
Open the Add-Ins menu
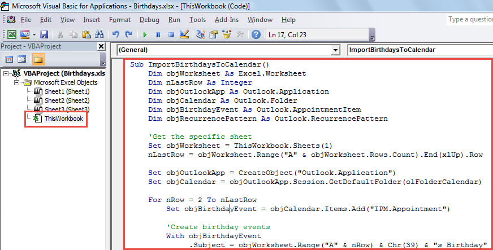point(226,20)
